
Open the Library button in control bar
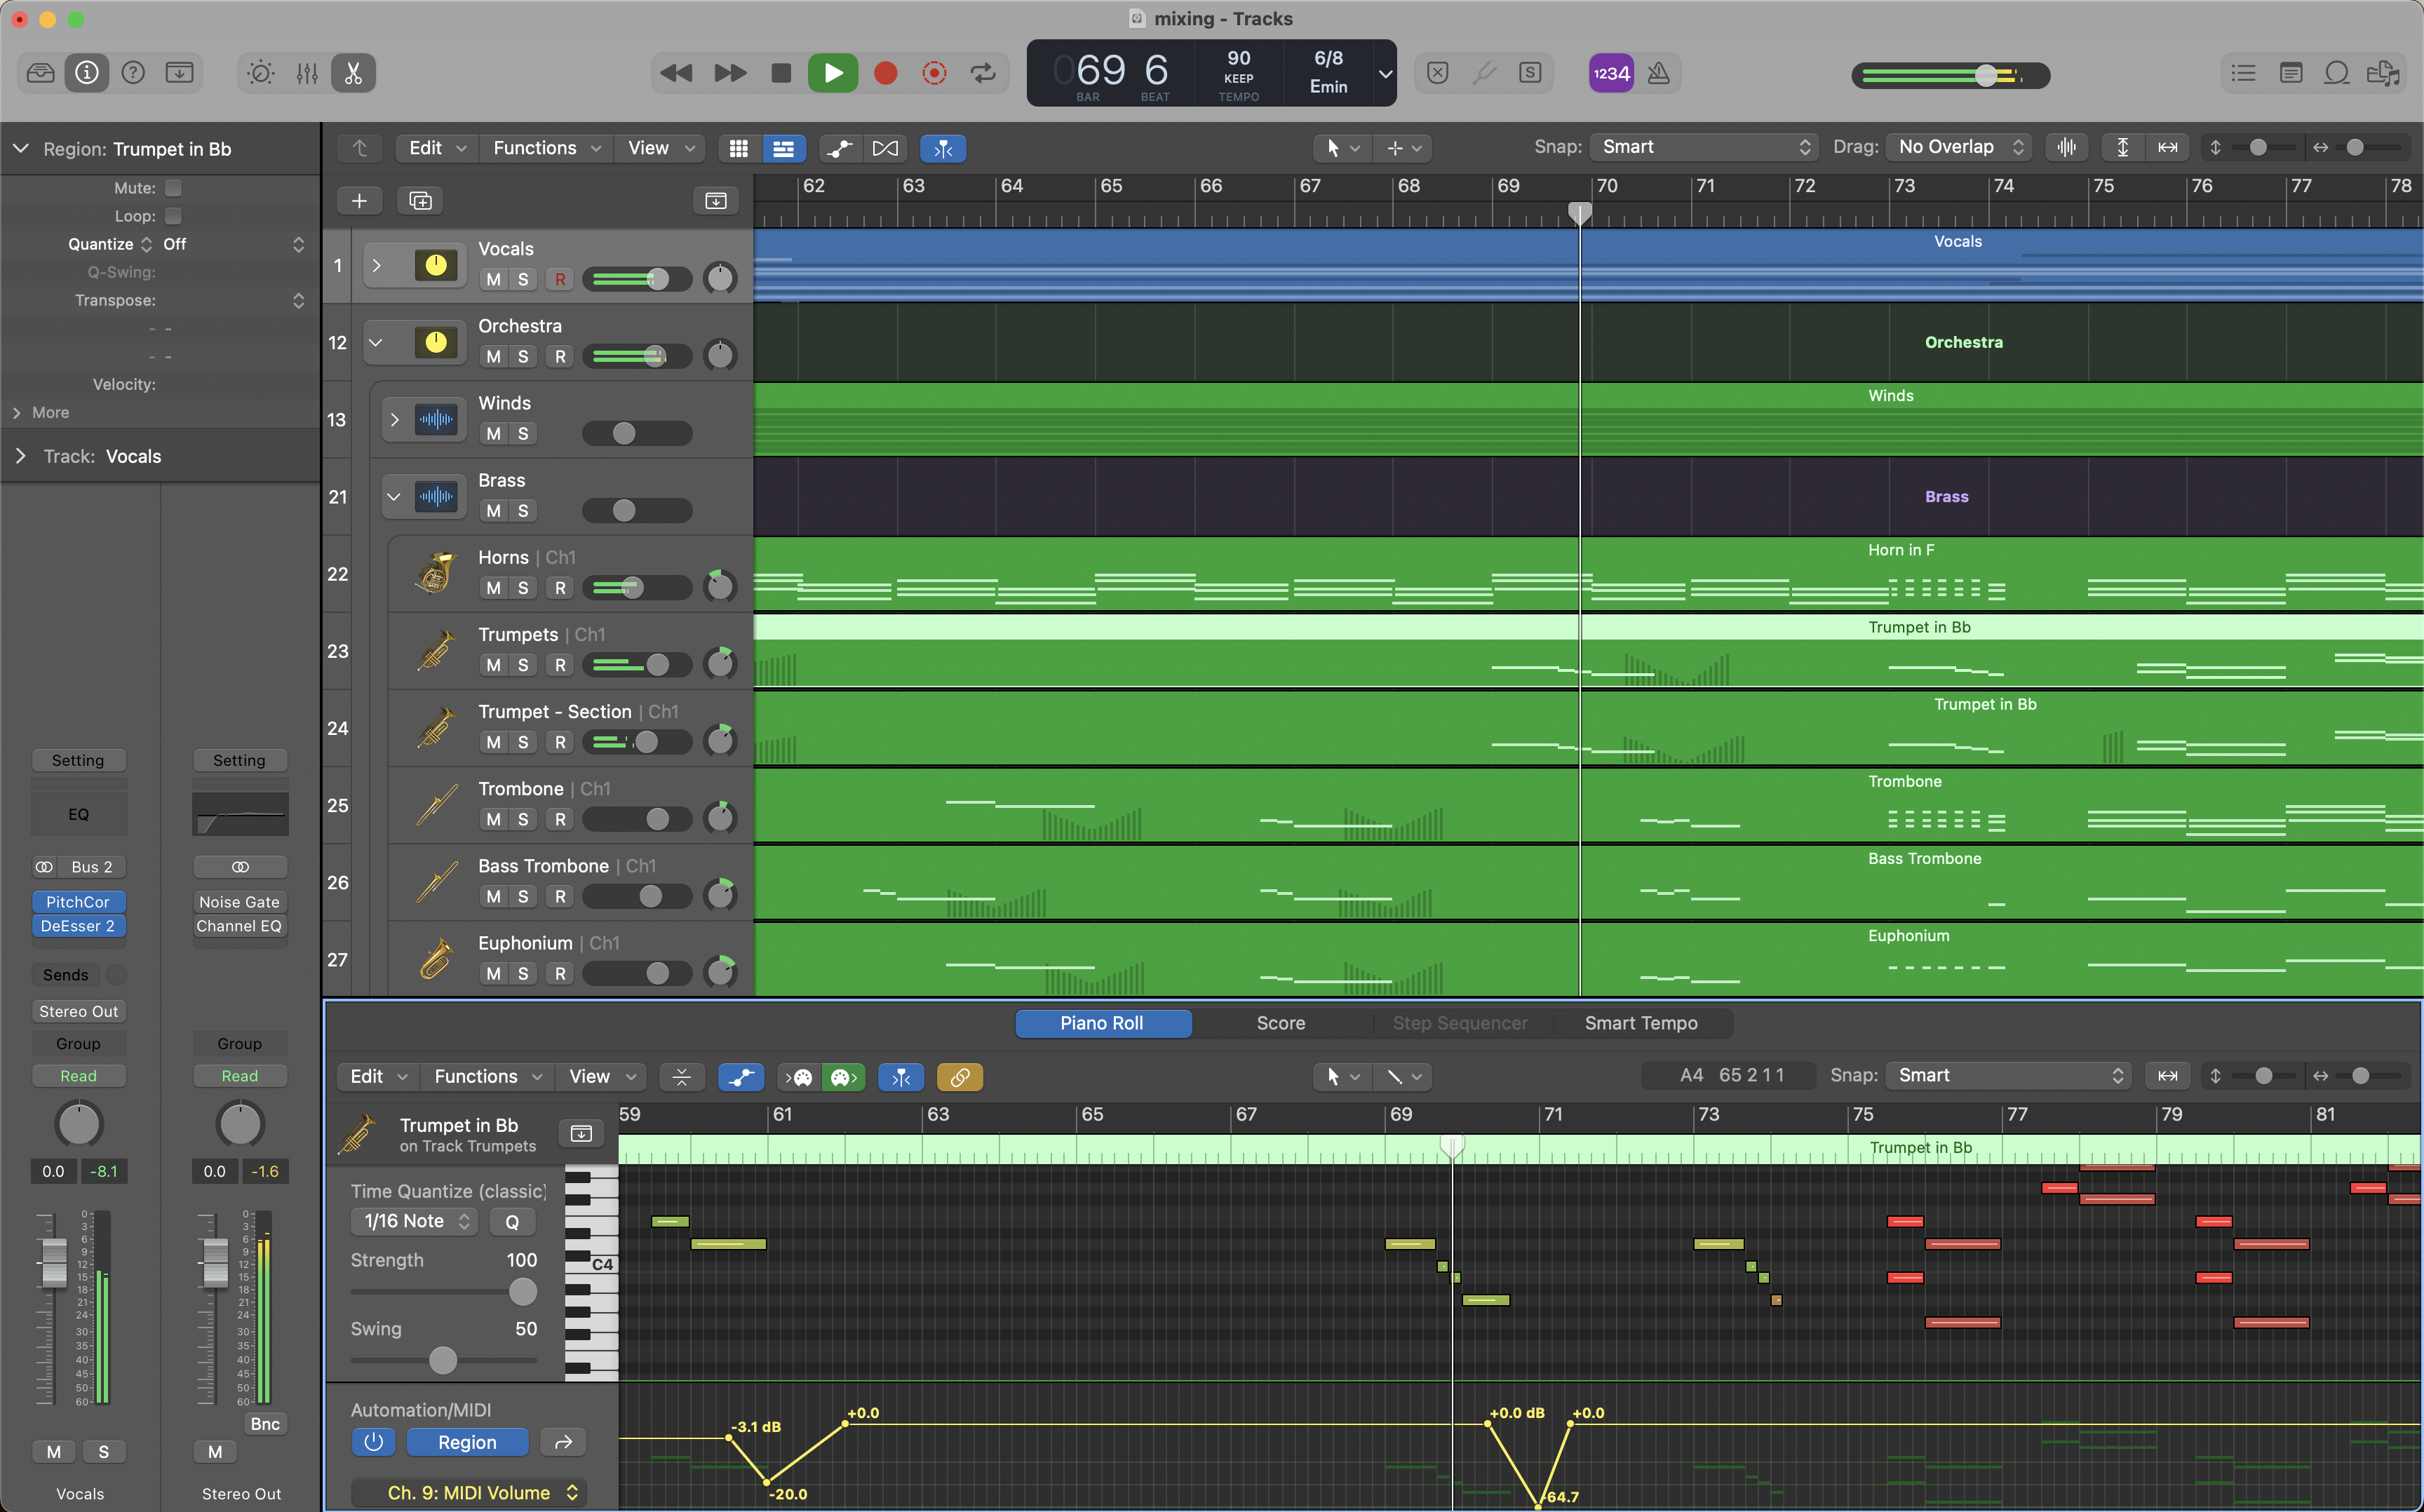point(41,73)
